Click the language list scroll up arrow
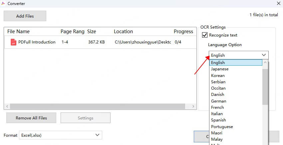This screenshot has width=283, height=145. pos(265,62)
